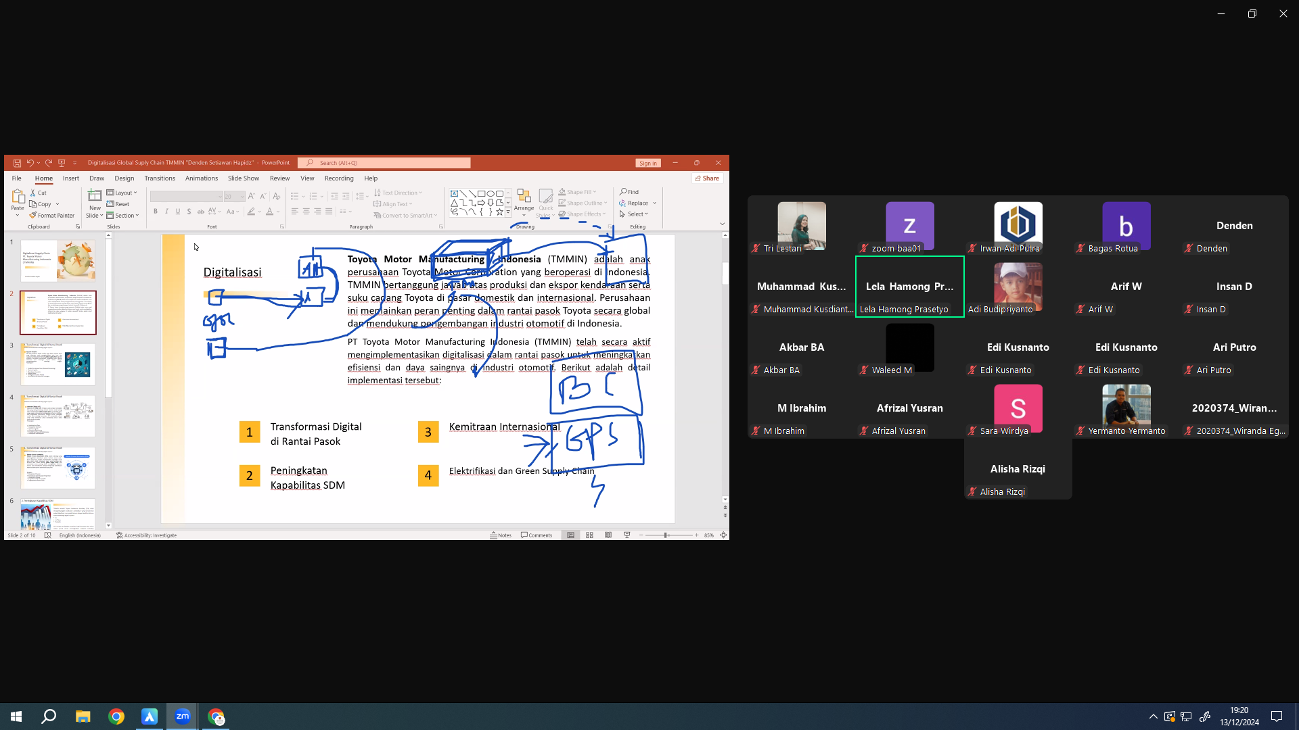Reset the slide layout
Image resolution: width=1299 pixels, height=730 pixels.
pyautogui.click(x=118, y=204)
